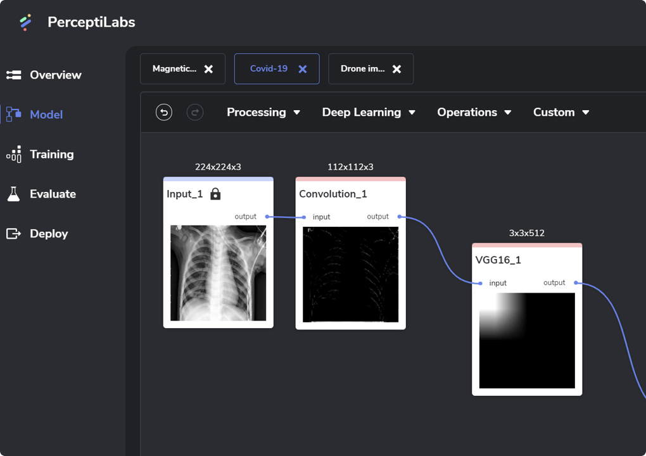646x456 pixels.
Task: Go to Model section
Action: (46, 115)
